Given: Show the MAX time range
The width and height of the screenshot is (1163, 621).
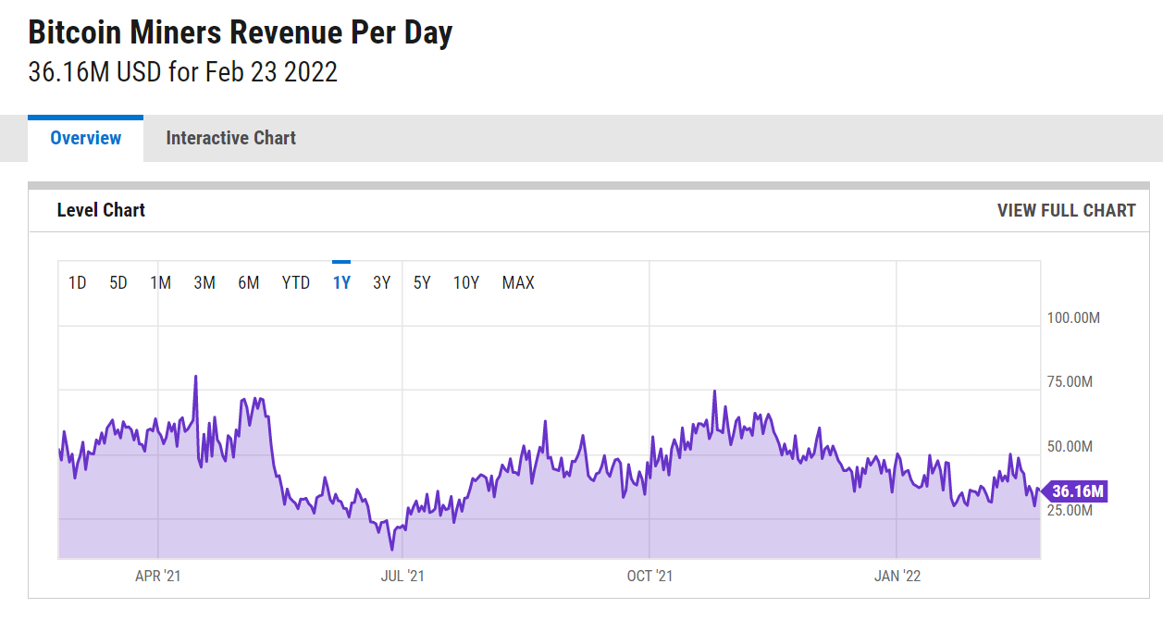Looking at the screenshot, I should [x=518, y=283].
